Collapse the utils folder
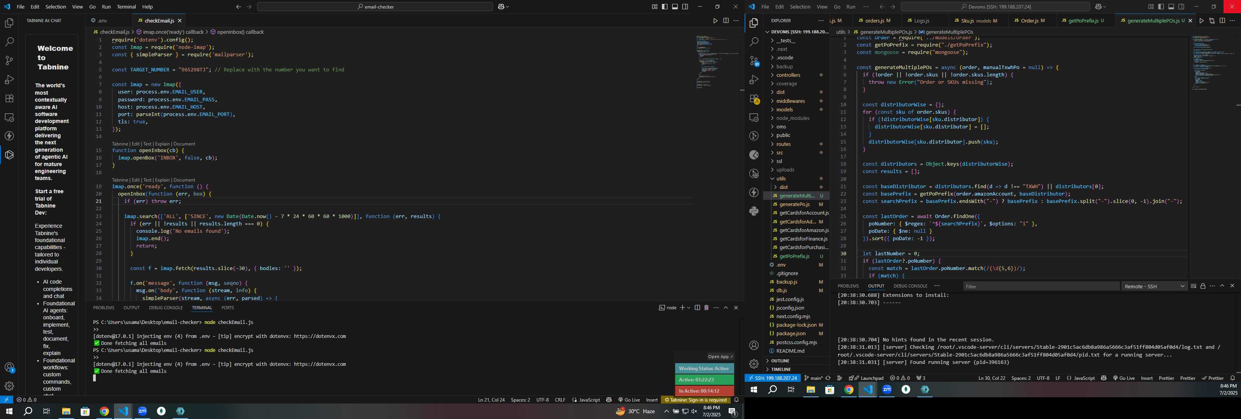1241x419 pixels. point(797,178)
